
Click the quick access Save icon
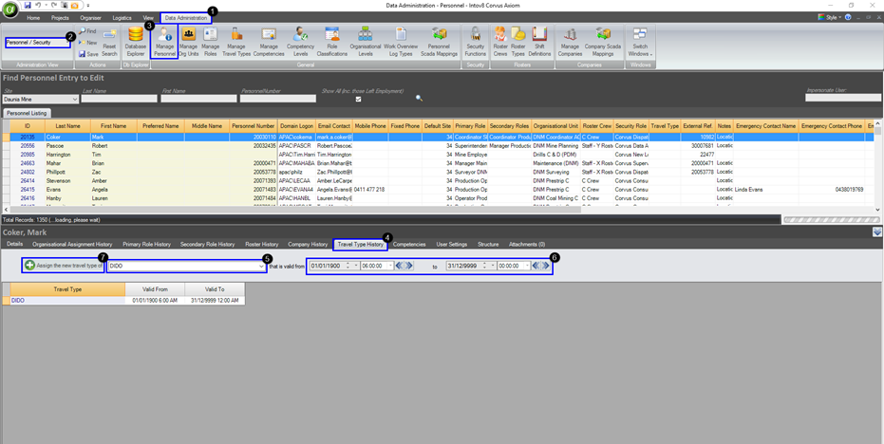coord(28,5)
